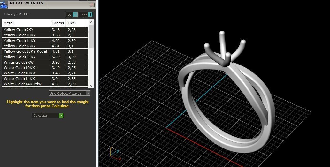Click the 2,89 DWT value

[72, 84]
